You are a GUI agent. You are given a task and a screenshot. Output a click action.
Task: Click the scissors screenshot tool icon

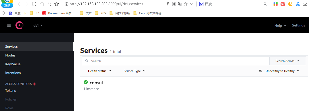coord(298,4)
